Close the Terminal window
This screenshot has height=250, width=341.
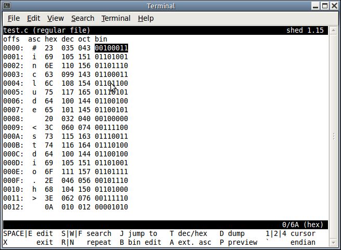pos(334,6)
